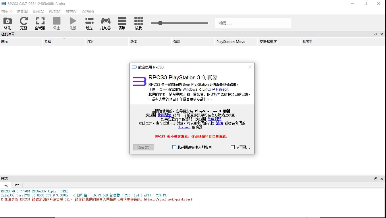Viewport: 386px width, 218px height.
Task: Click inside the 搜尋 search field
Action: (x=253, y=23)
